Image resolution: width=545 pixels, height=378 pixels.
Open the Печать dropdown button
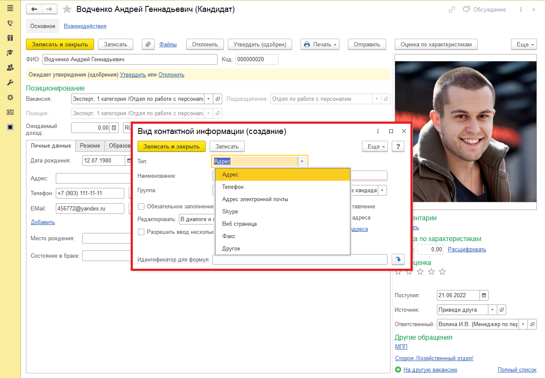tap(320, 44)
